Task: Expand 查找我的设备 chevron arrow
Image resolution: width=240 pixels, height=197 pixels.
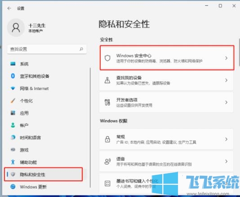Action: pyautogui.click(x=226, y=80)
